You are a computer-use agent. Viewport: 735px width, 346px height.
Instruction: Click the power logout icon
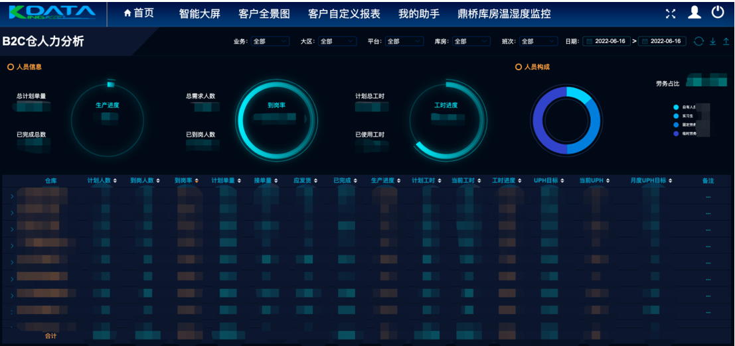(x=718, y=13)
